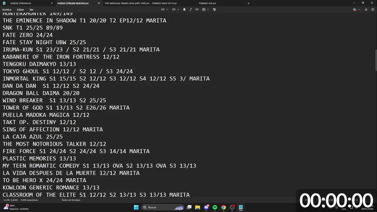Select the HORAS STREAM NUEVAS.txt tab
377x212 pixels.
click(73, 3)
